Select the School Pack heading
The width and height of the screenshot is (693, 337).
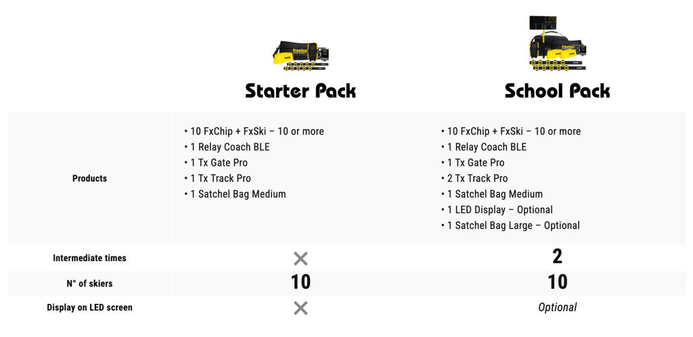point(558,91)
